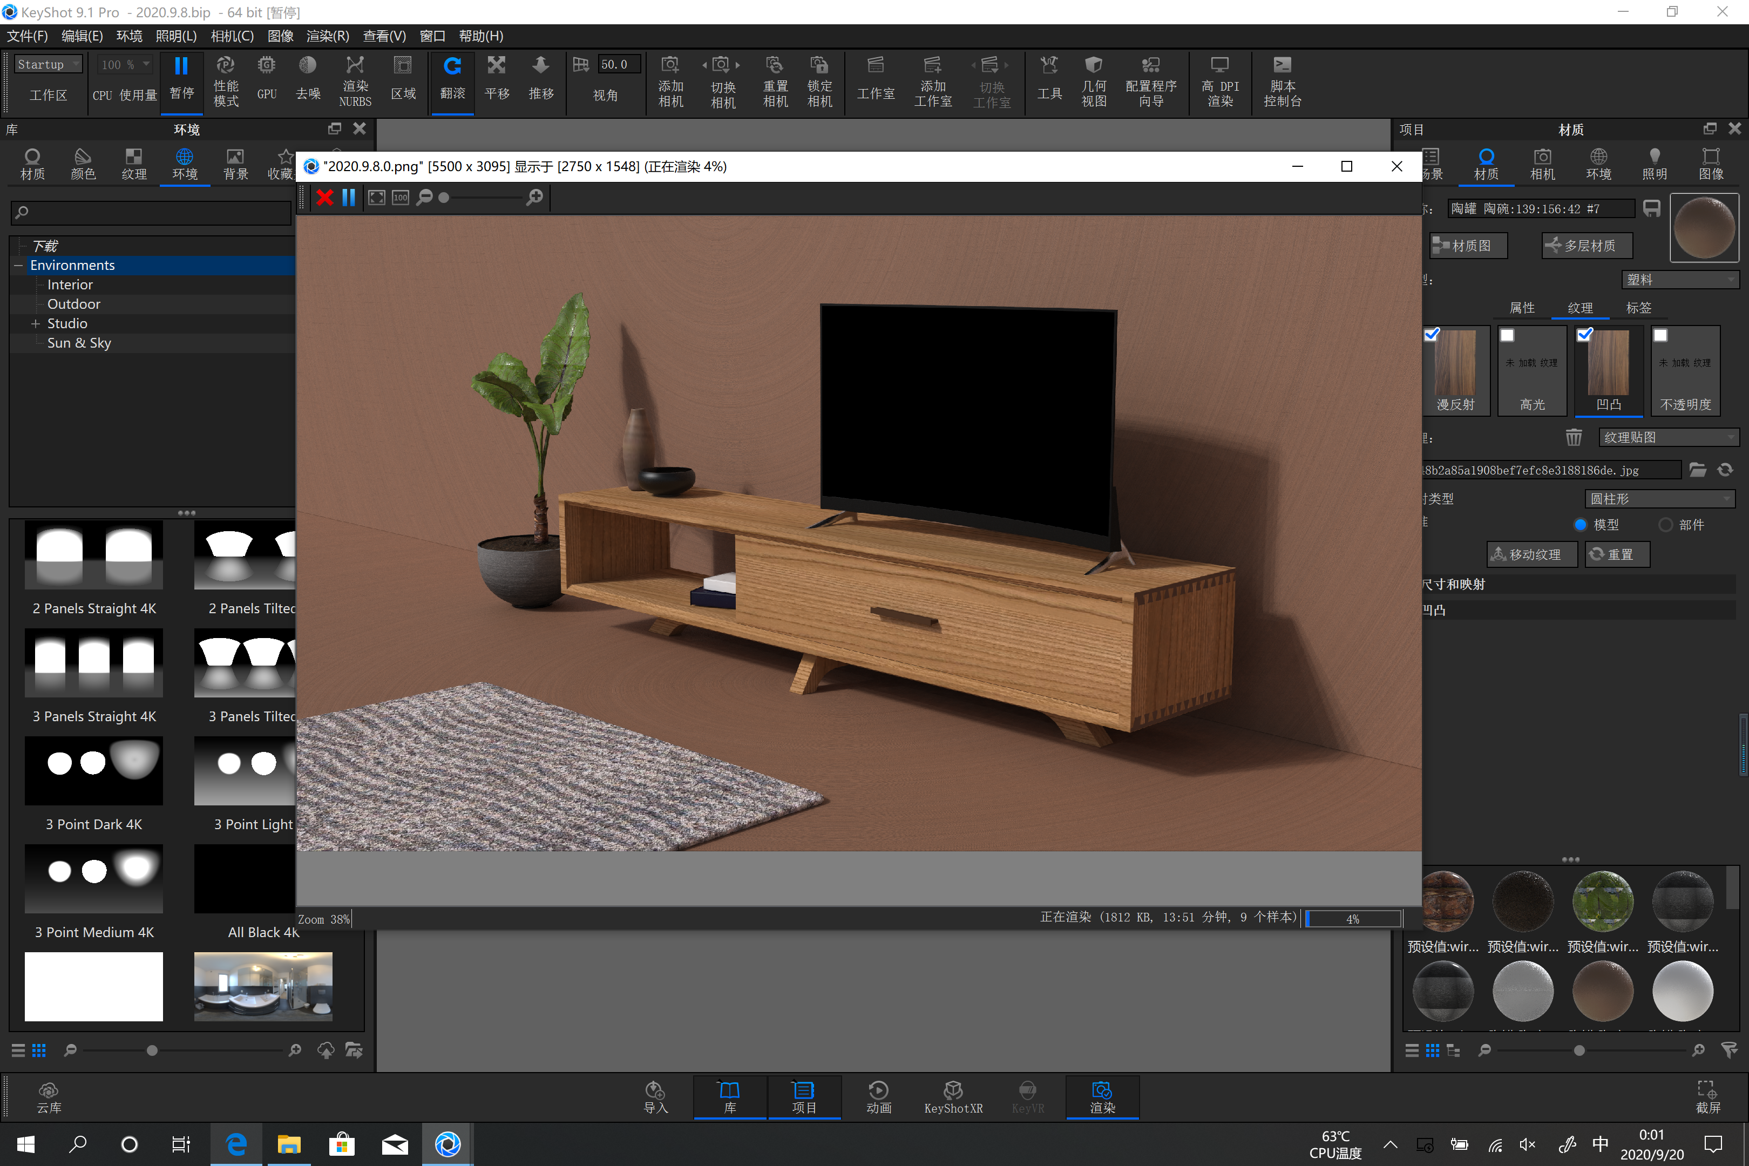Open the 圆柱形 mapping type dropdown

[x=1659, y=498]
